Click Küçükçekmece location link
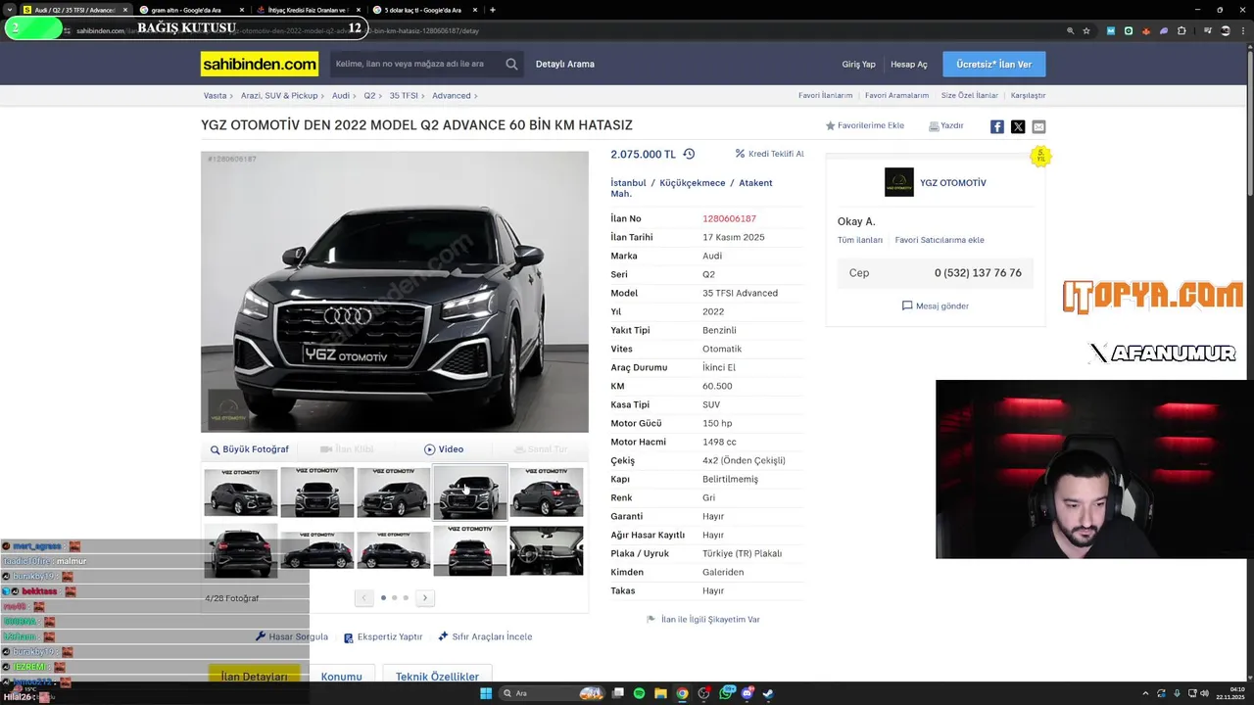 (x=693, y=183)
